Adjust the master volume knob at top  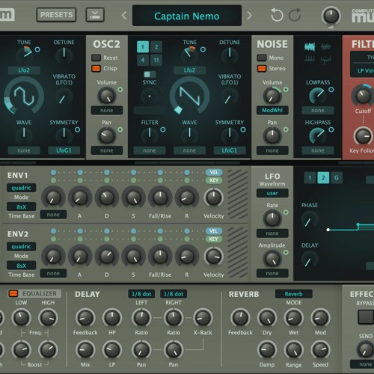[x=331, y=16]
